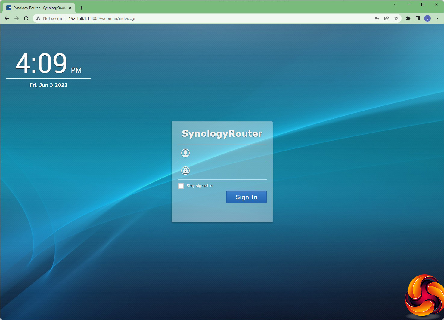Open the Chrome profile avatar J
Viewport: 444px width, 320px height.
[x=427, y=18]
